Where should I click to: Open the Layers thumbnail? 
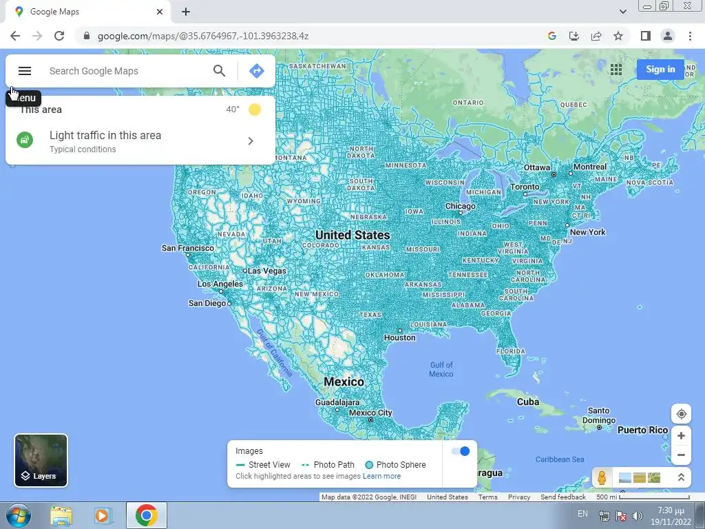pos(41,460)
